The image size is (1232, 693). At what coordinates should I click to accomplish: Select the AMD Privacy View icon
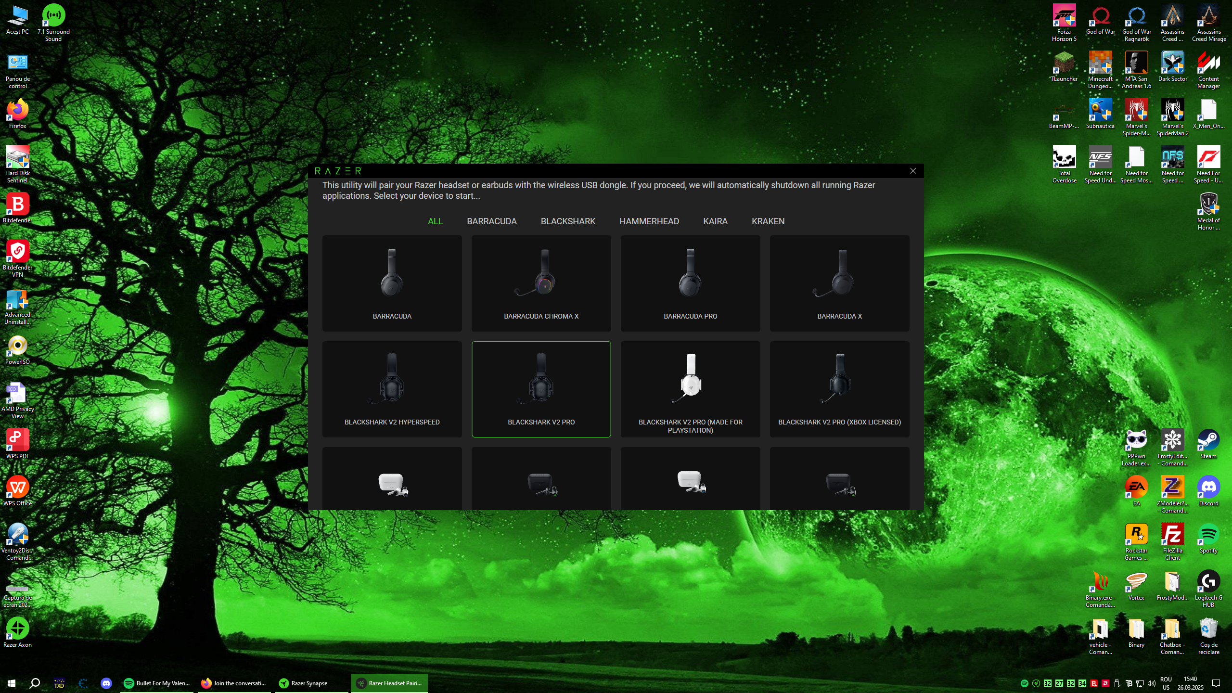[17, 400]
